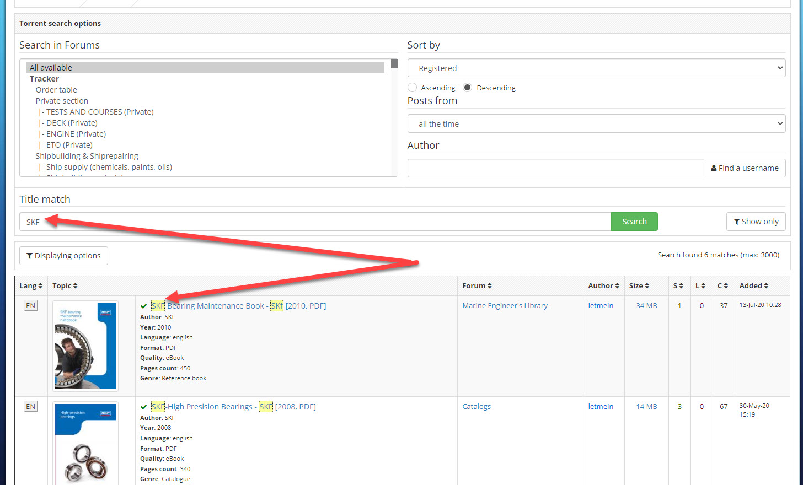The height and width of the screenshot is (485, 803).
Task: Sort results by Topic column arrows
Action: click(75, 286)
